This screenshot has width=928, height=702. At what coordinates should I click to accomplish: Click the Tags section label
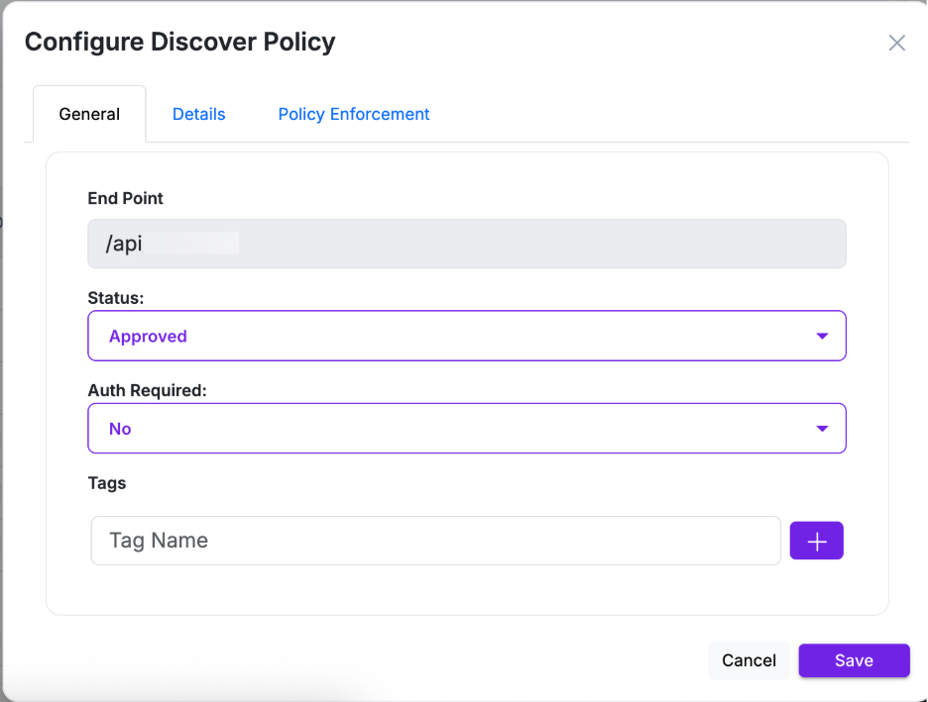click(107, 483)
